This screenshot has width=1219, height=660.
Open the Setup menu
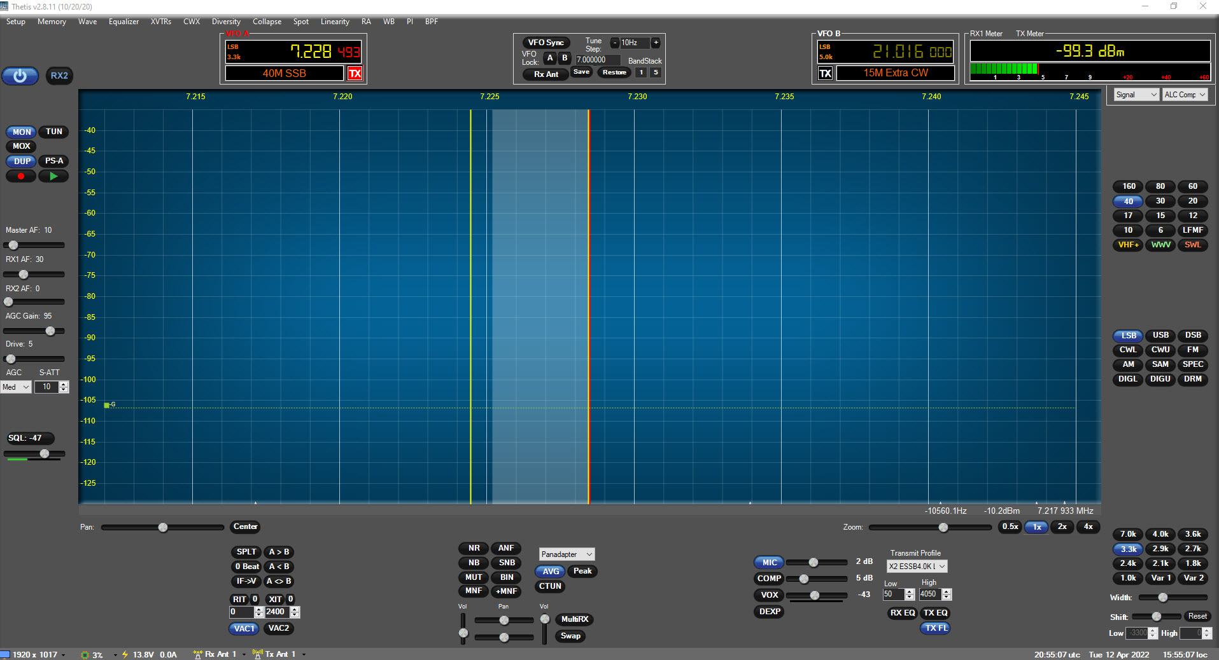16,22
